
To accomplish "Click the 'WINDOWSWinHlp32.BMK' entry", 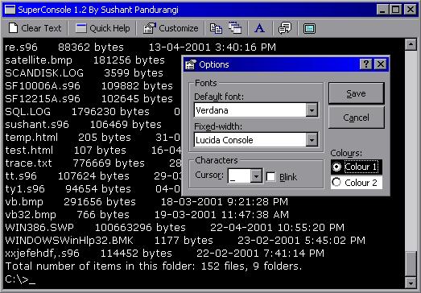I will 69,241.
